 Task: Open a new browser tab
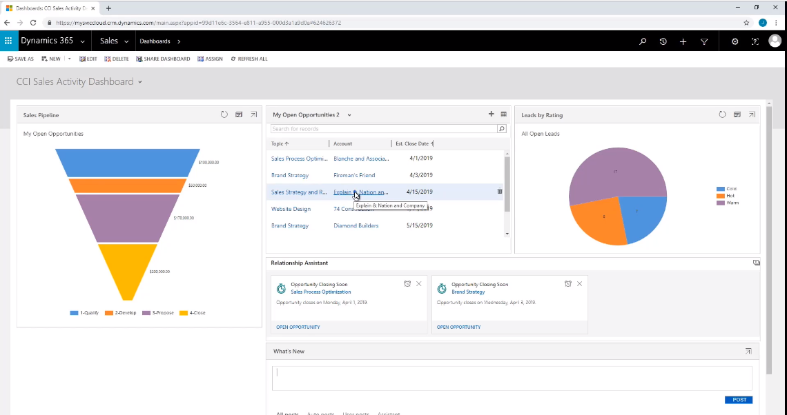tap(108, 8)
